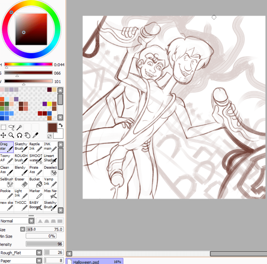Select the Move tool
This screenshot has width=267, height=264.
[3, 135]
